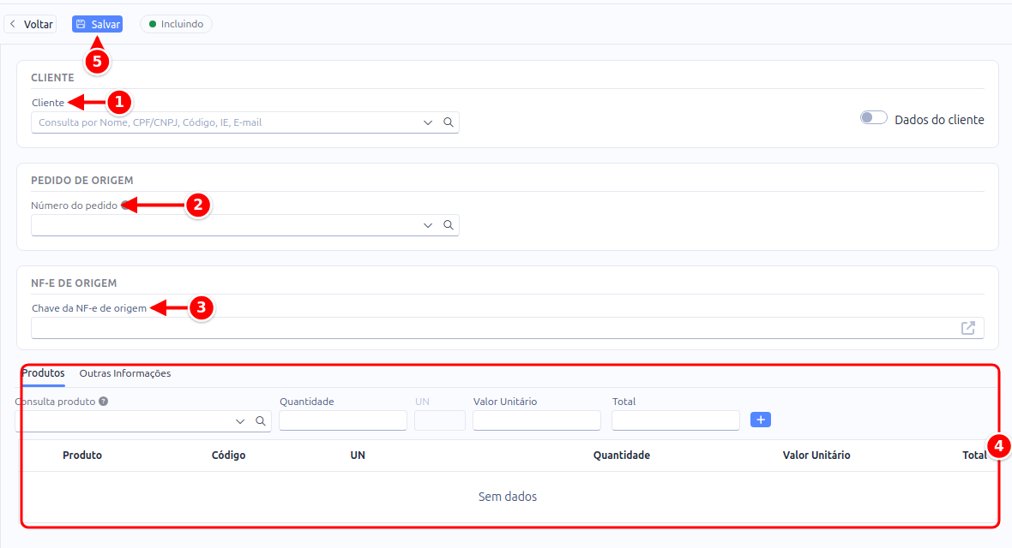Click the CLIENTE section heading
Viewport: 1012px width, 548px height.
click(x=52, y=77)
